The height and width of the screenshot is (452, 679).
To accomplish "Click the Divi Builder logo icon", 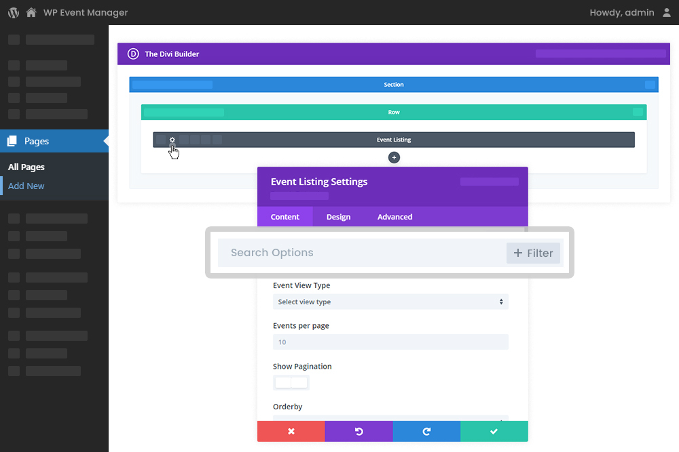I will click(133, 54).
